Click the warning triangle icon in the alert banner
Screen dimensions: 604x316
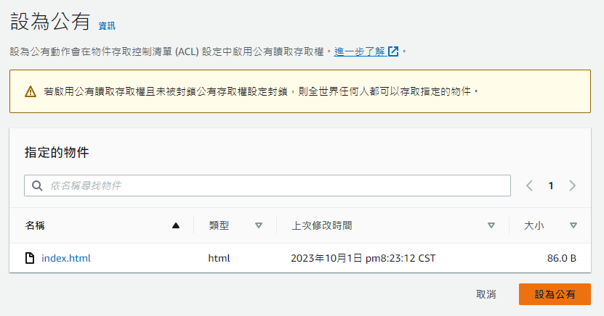pyautogui.click(x=31, y=92)
